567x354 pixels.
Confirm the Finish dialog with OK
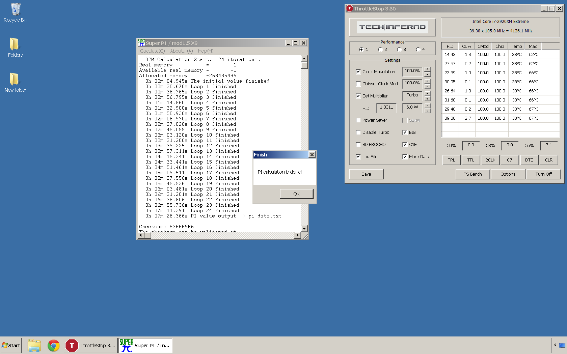pyautogui.click(x=296, y=194)
